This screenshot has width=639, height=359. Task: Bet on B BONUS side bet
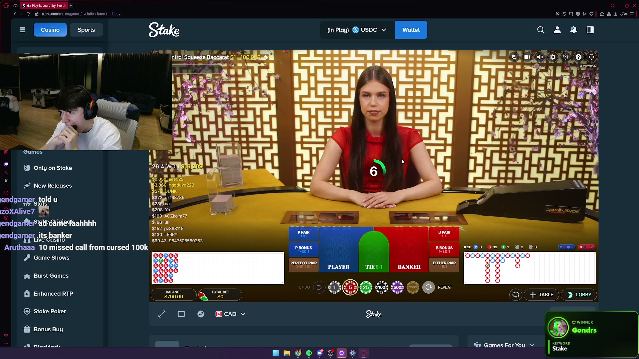click(x=444, y=249)
